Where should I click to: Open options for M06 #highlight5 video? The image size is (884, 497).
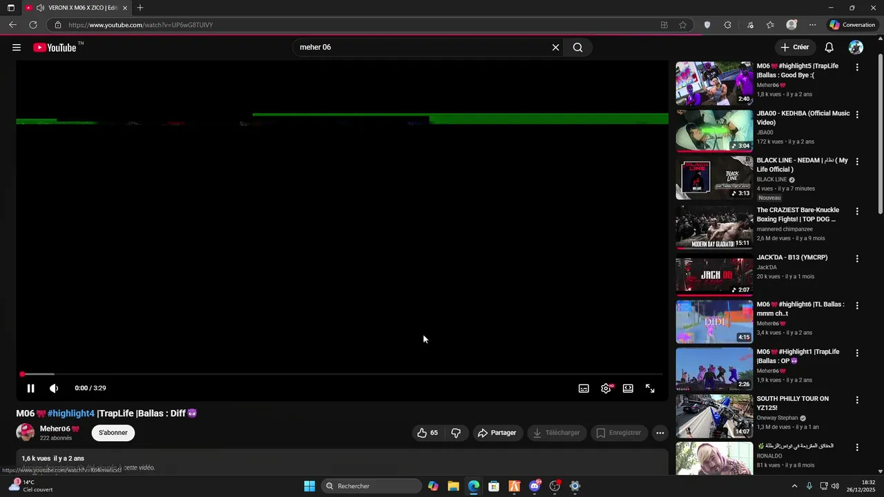pos(857,68)
